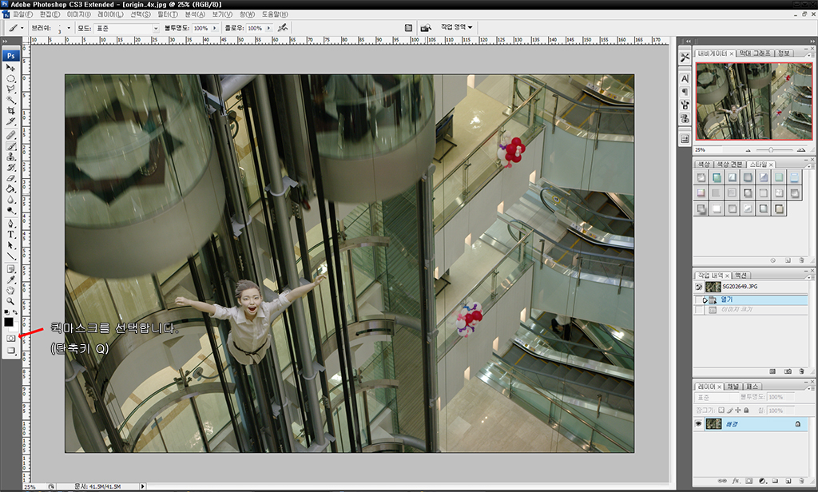This screenshot has height=492, width=818.
Task: Select the Eyedropper tool
Action: pyautogui.click(x=10, y=280)
